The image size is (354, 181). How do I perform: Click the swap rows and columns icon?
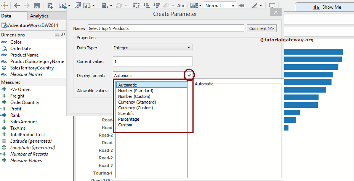[x=136, y=6]
